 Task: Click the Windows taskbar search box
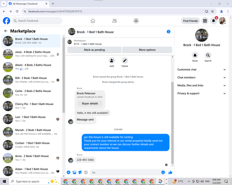(x=35, y=181)
